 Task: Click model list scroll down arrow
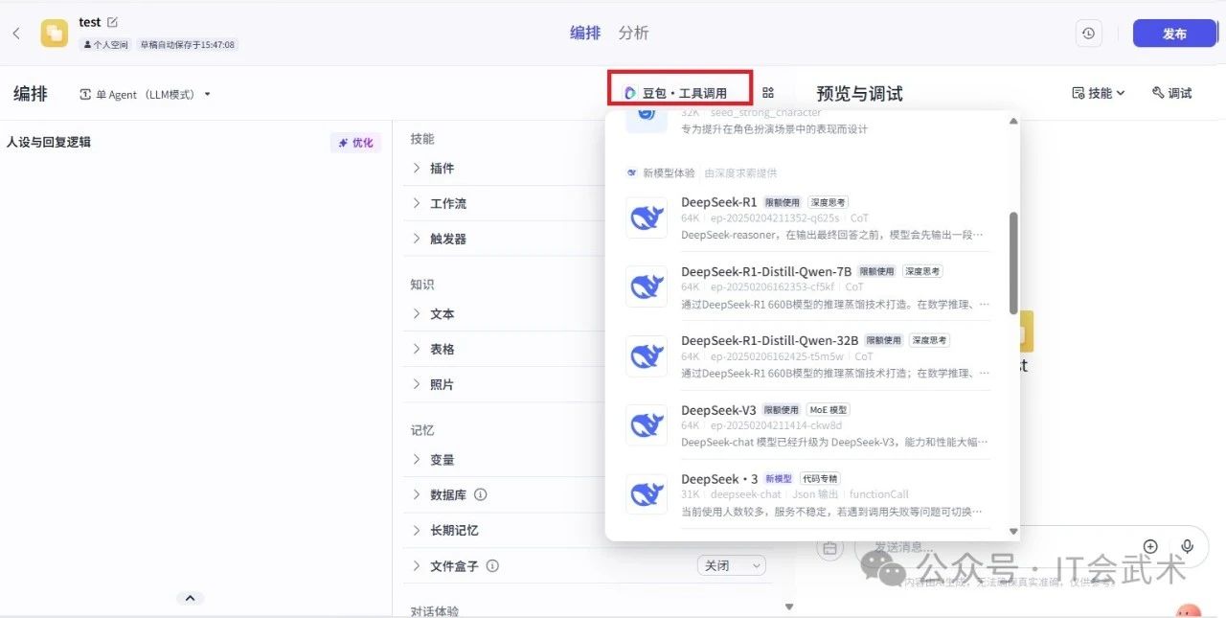[x=1013, y=532]
